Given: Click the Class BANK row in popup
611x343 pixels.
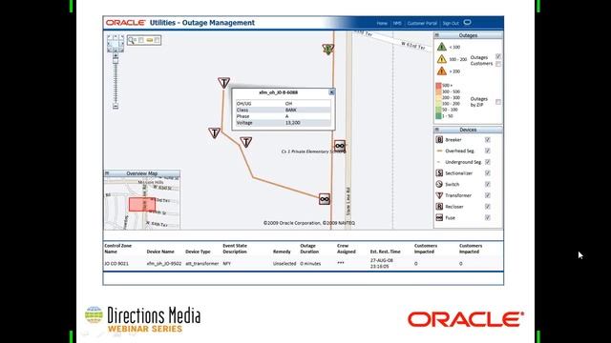Looking at the screenshot, I should pos(284,111).
